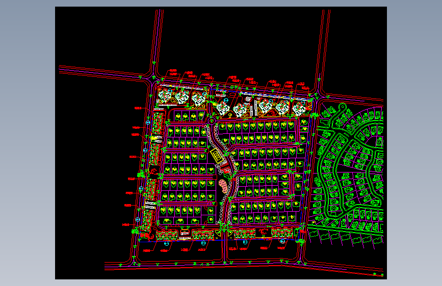This screenshot has width=442, height=286.
Task: Select the rightmost cyan marker below the south boundary
Action: pos(283,241)
